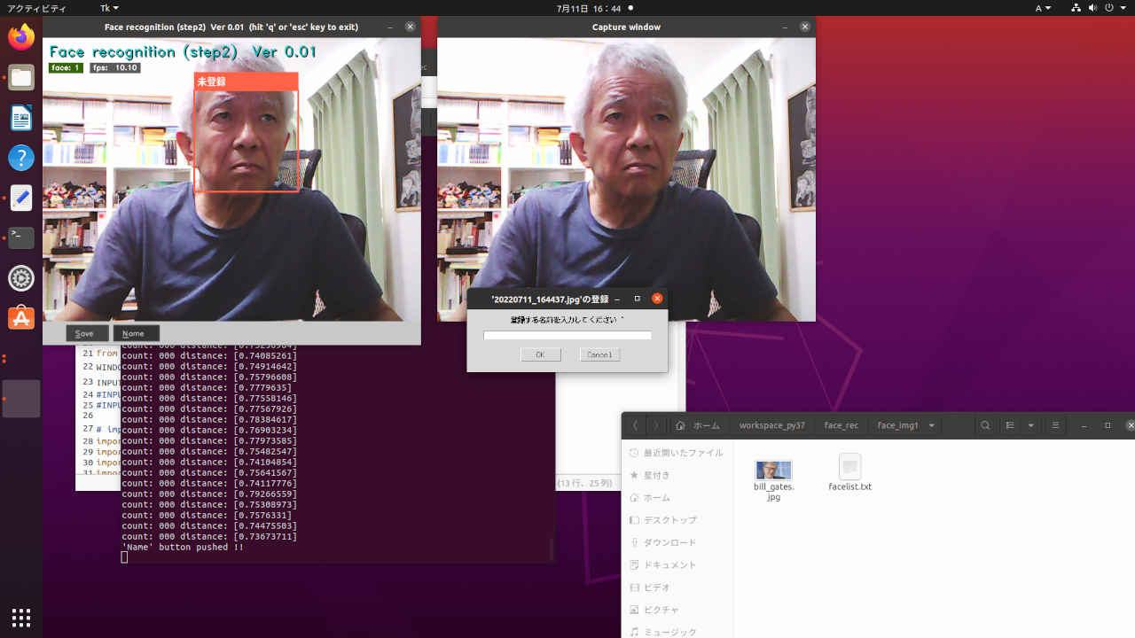Open the bill_gates.jpg image thumbnail
The height and width of the screenshot is (638, 1135).
tap(773, 470)
